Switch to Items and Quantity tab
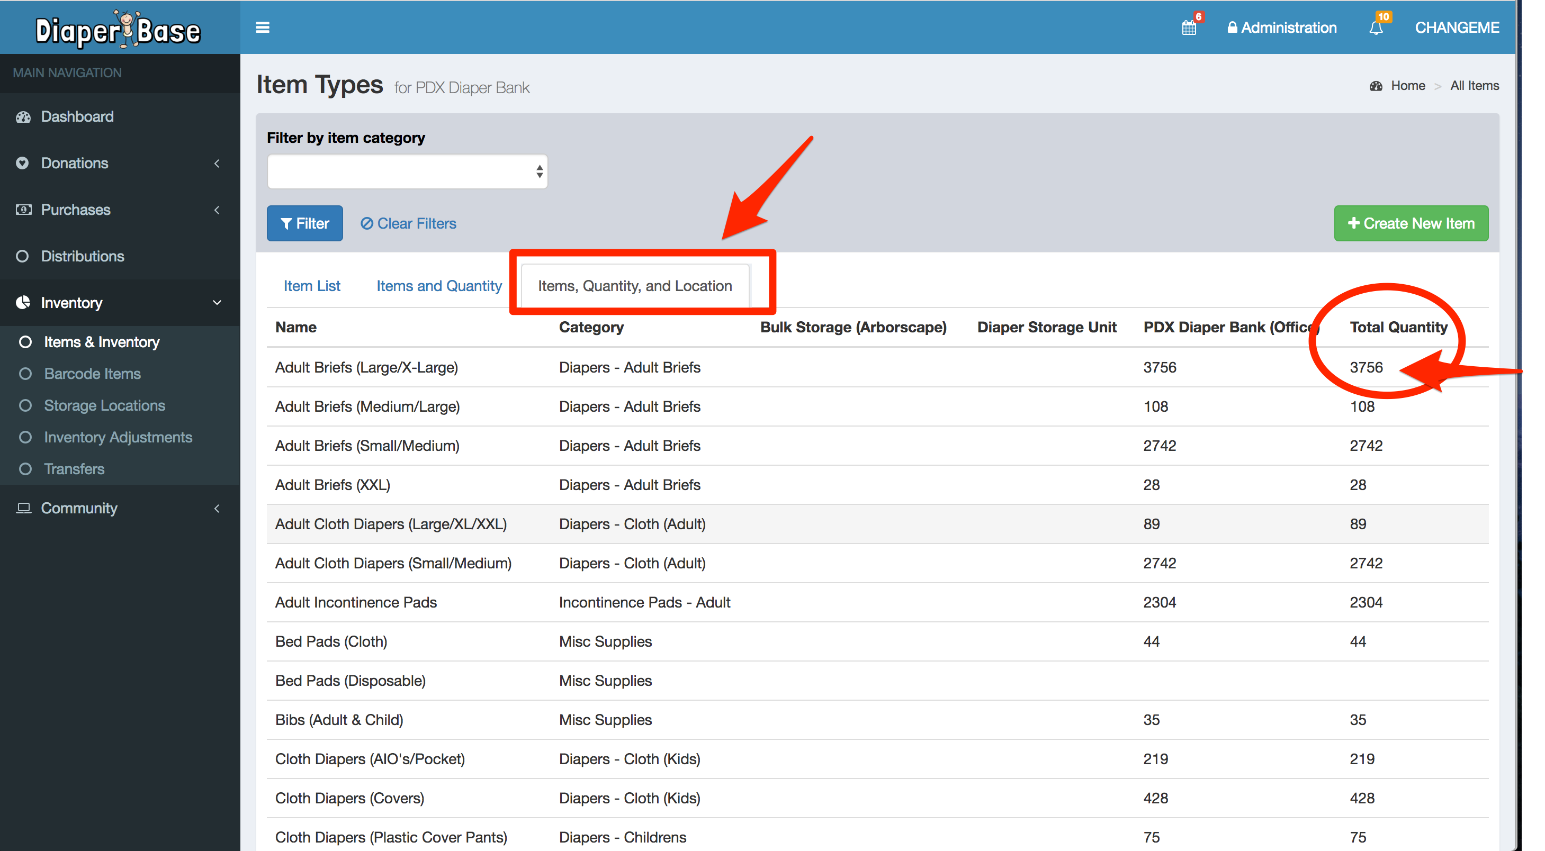This screenshot has height=851, width=1545. 438,286
